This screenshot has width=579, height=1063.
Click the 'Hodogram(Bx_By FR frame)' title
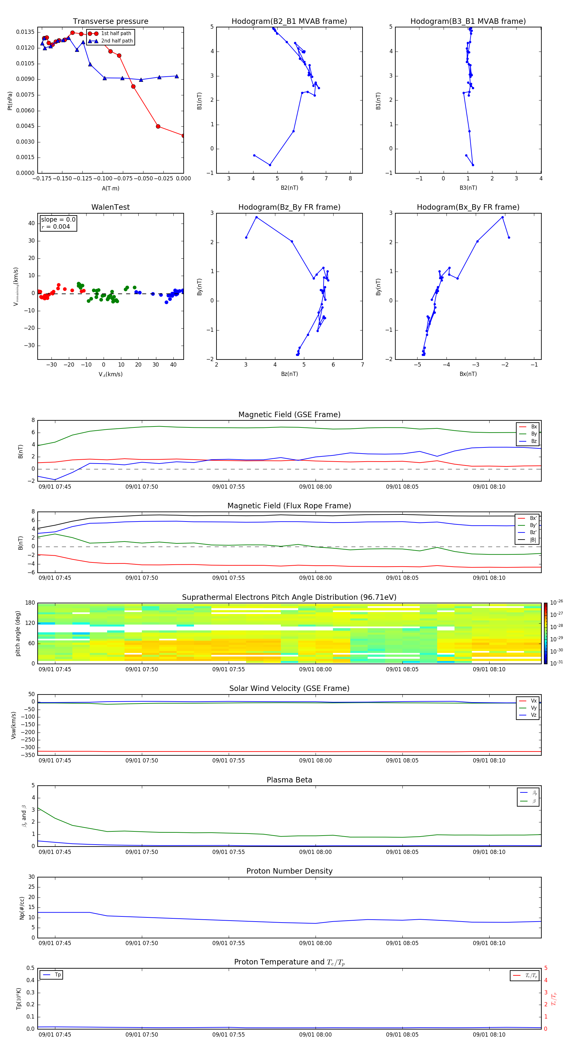point(468,207)
